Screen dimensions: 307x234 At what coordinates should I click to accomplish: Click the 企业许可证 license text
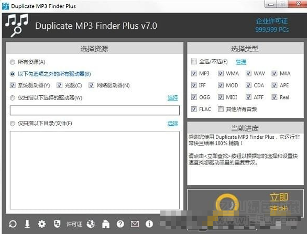272,21
